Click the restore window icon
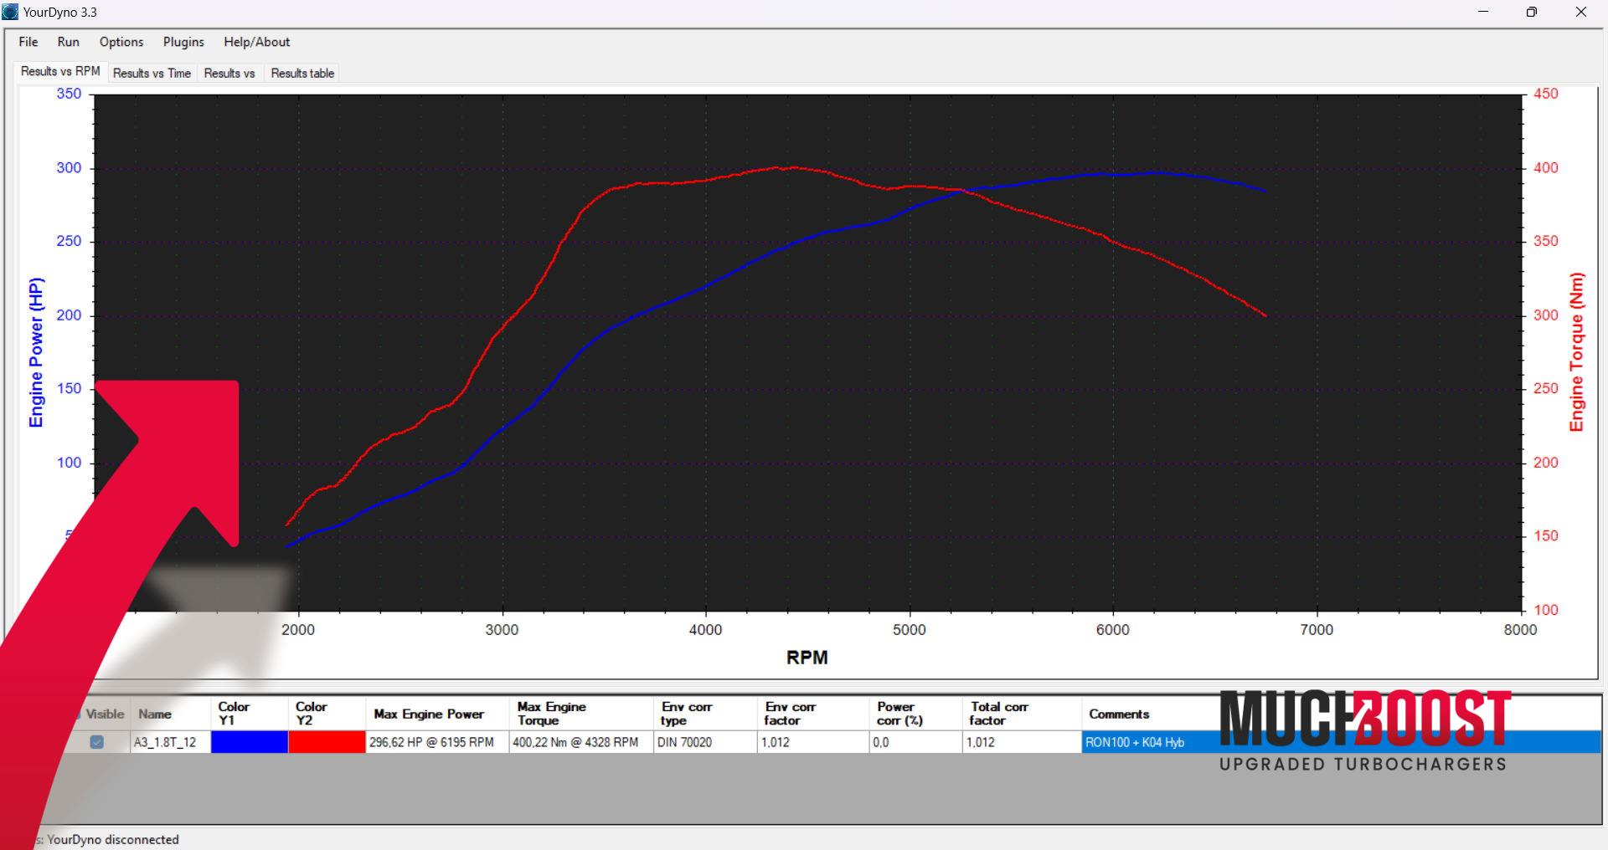 click(1531, 12)
